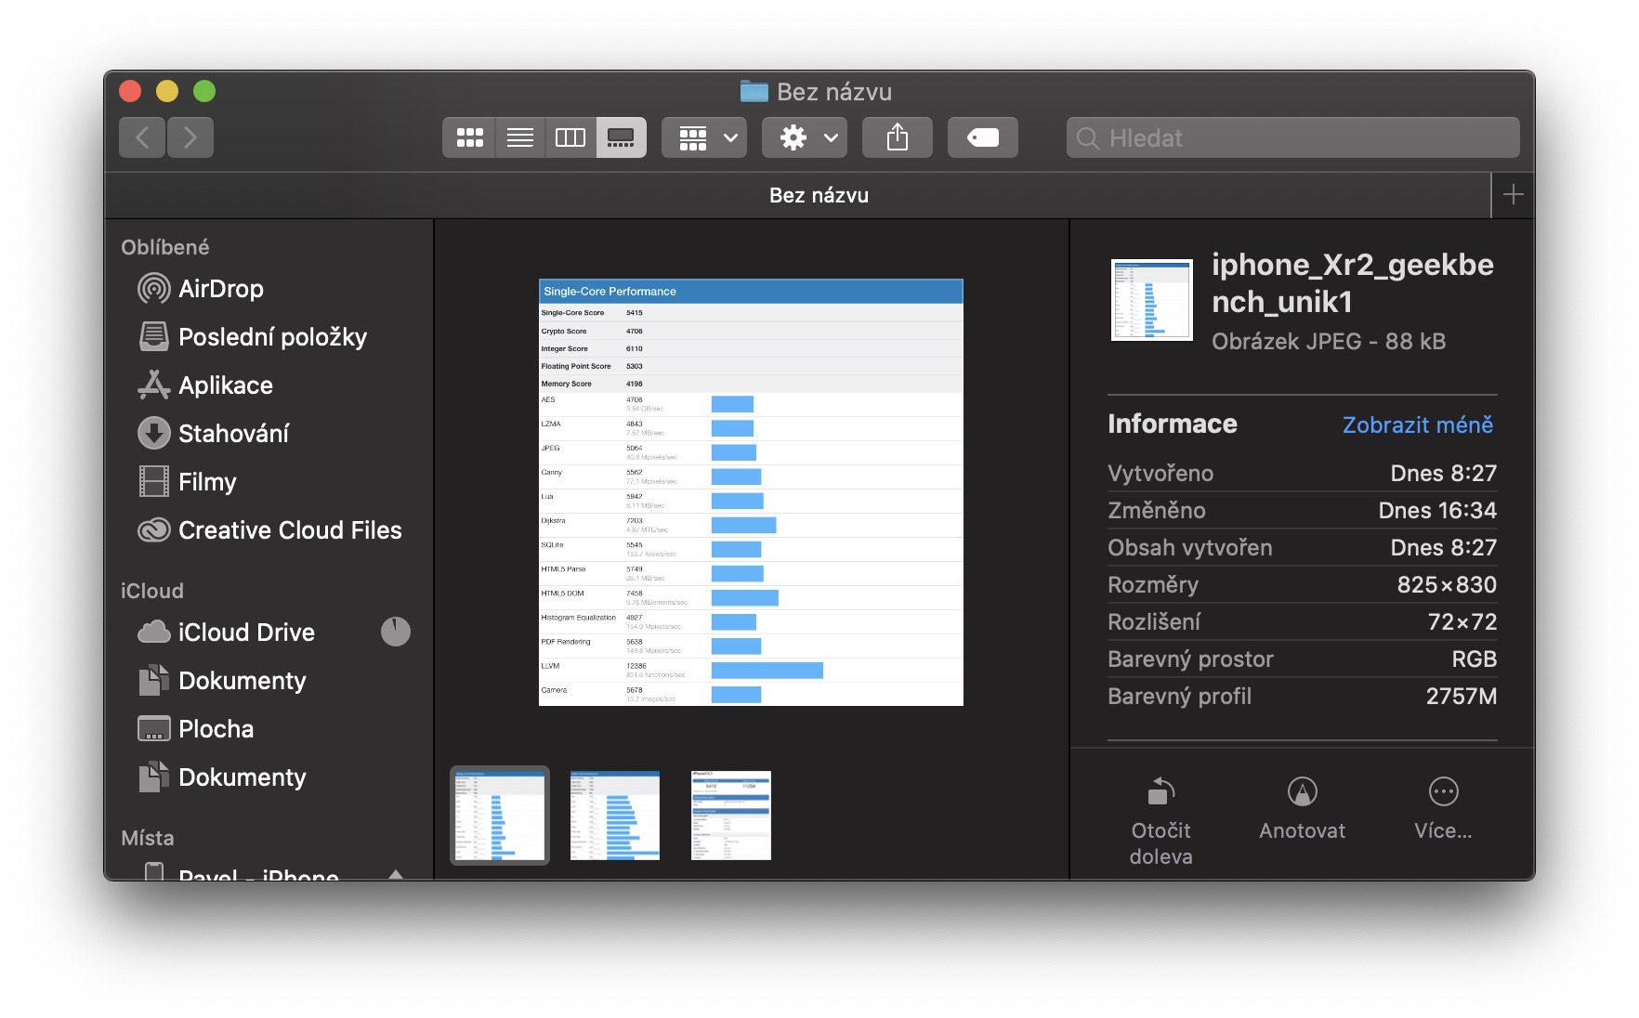
Task: Add a new tab with plus button
Action: coord(1514,195)
